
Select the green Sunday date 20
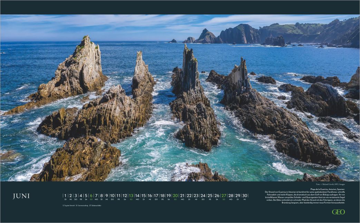pos(175,195)
